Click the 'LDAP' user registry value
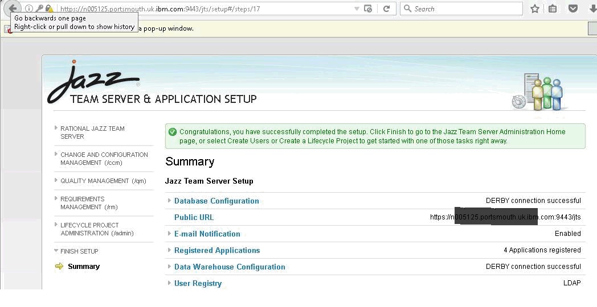 tap(572, 283)
